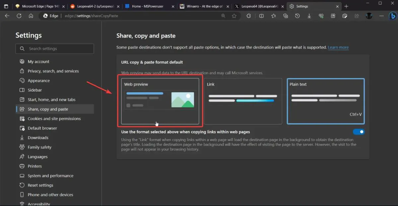The height and width of the screenshot is (206, 398).
Task: Open Appearance settings
Action: 55,81
